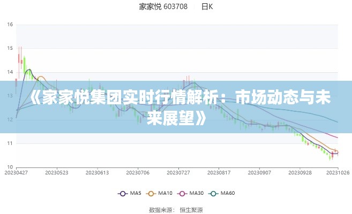Click the x-axis date label 20230523
The image size is (352, 214).
[x=57, y=173]
